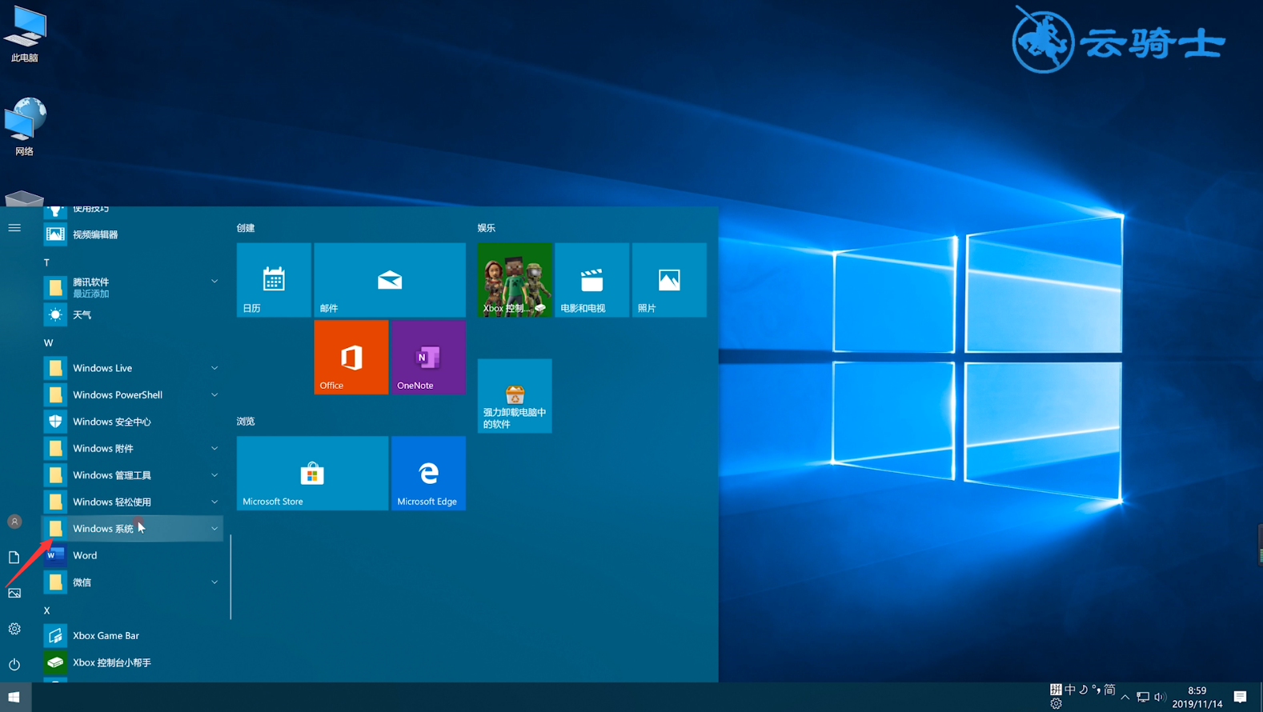Click the network tray icon
Image resolution: width=1263 pixels, height=712 pixels.
tap(1143, 698)
